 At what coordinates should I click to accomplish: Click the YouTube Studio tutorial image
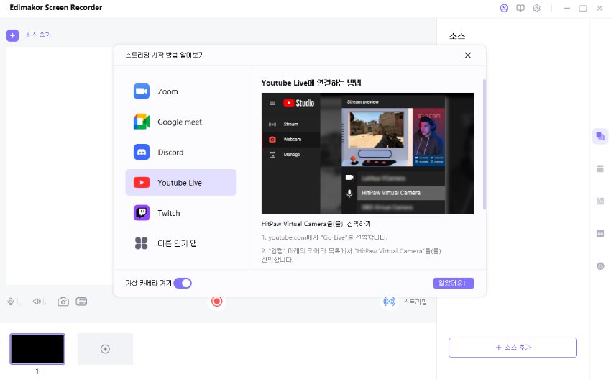pos(367,153)
